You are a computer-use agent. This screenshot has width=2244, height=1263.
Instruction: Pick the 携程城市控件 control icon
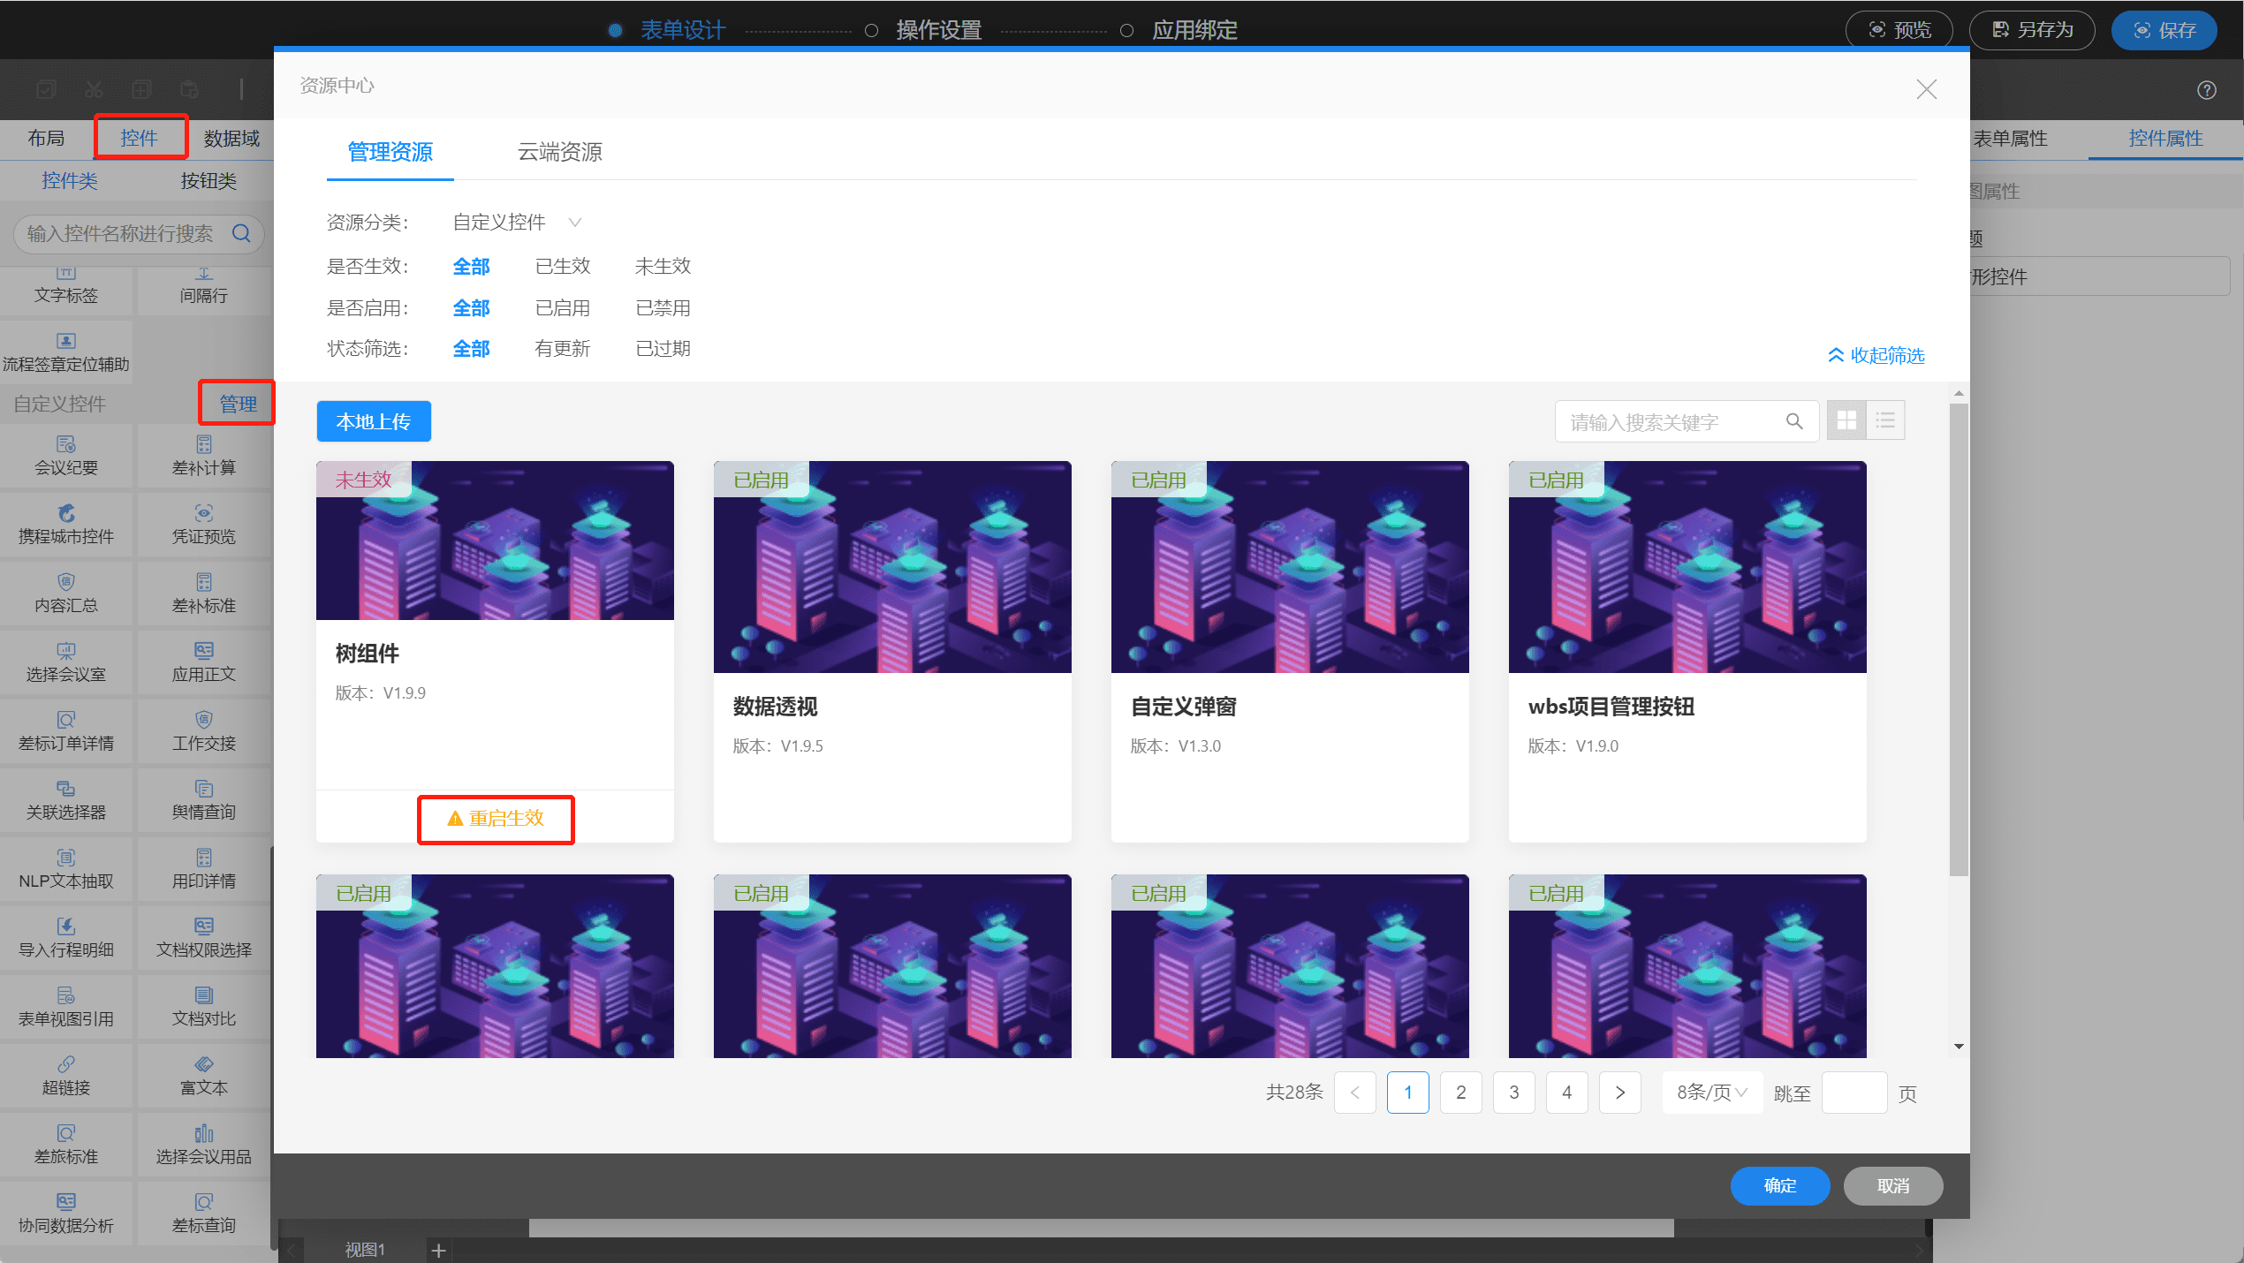pos(66,513)
